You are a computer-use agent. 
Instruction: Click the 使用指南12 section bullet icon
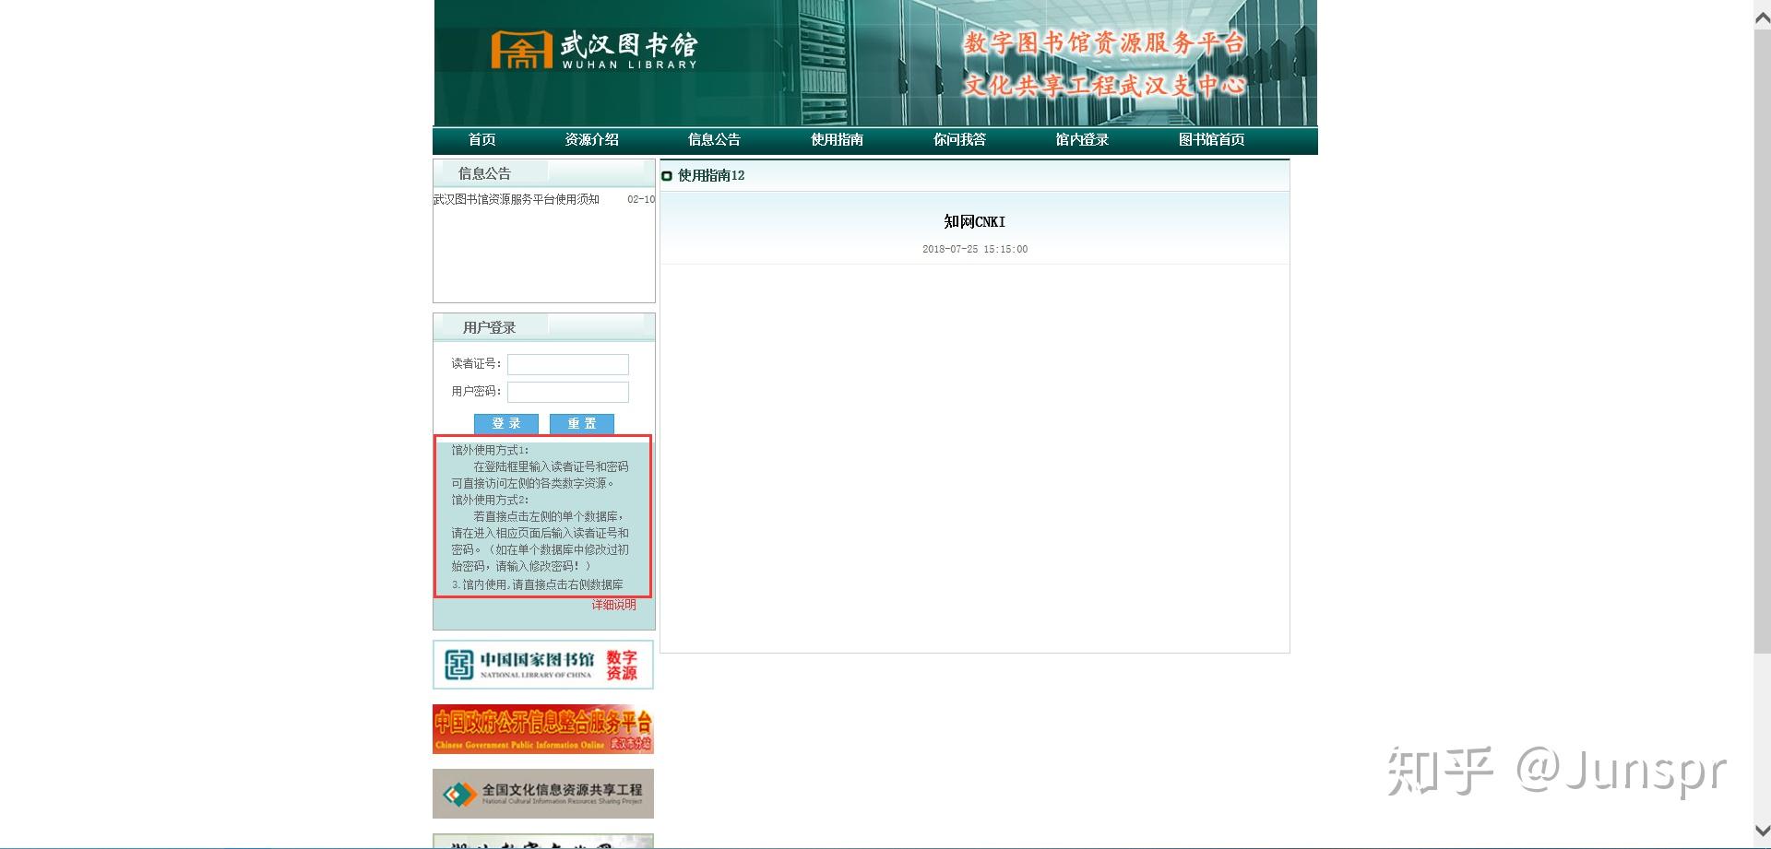coord(667,176)
